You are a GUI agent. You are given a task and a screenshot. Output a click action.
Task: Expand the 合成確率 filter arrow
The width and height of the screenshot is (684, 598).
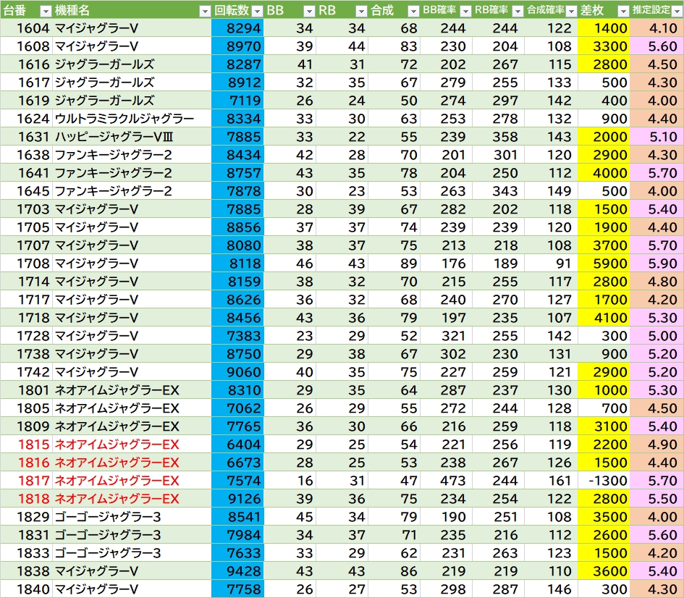click(570, 11)
